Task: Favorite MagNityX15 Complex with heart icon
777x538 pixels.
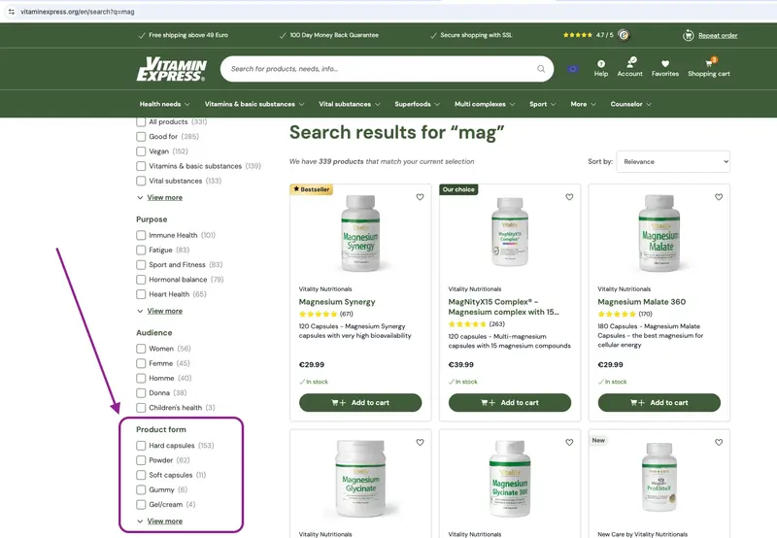Action: tap(569, 197)
